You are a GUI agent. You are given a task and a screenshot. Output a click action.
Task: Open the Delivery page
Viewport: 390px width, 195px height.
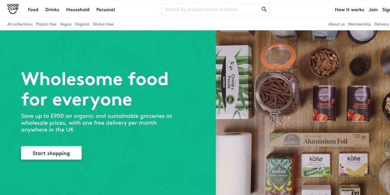pos(381,24)
